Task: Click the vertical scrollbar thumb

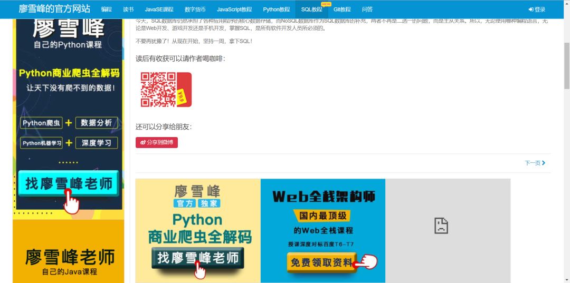Action: tap(567, 65)
